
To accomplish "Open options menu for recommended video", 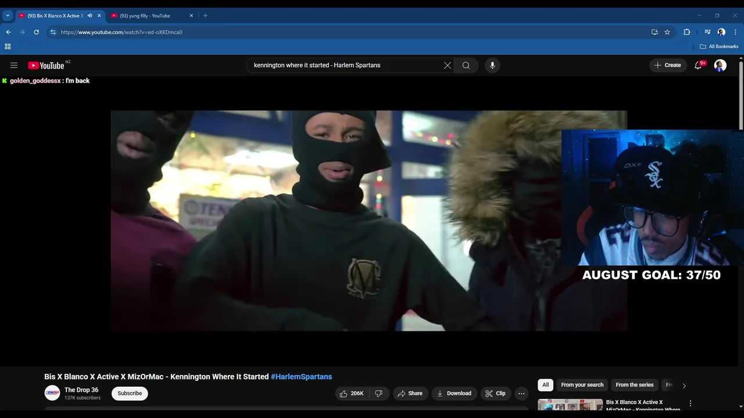I will 691,403.
